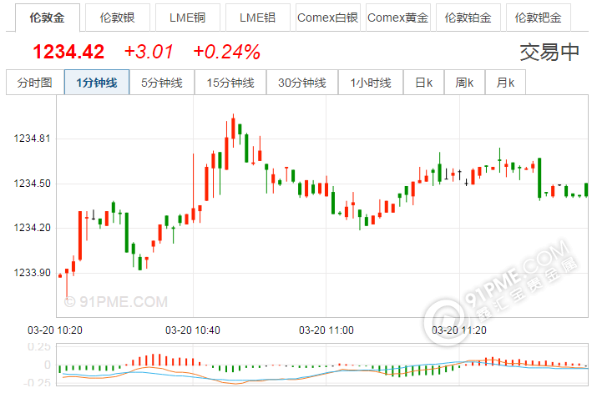This screenshot has width=592, height=393.
Task: Click the change value +3.01
Action: 149,52
